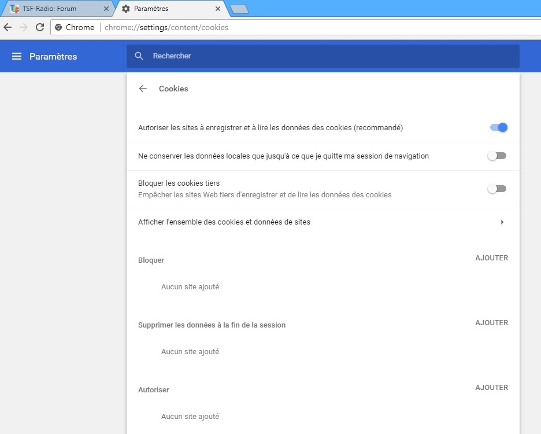Screen dimensions: 541x434
Task: Click the Chrome site info icon
Action: 58,27
